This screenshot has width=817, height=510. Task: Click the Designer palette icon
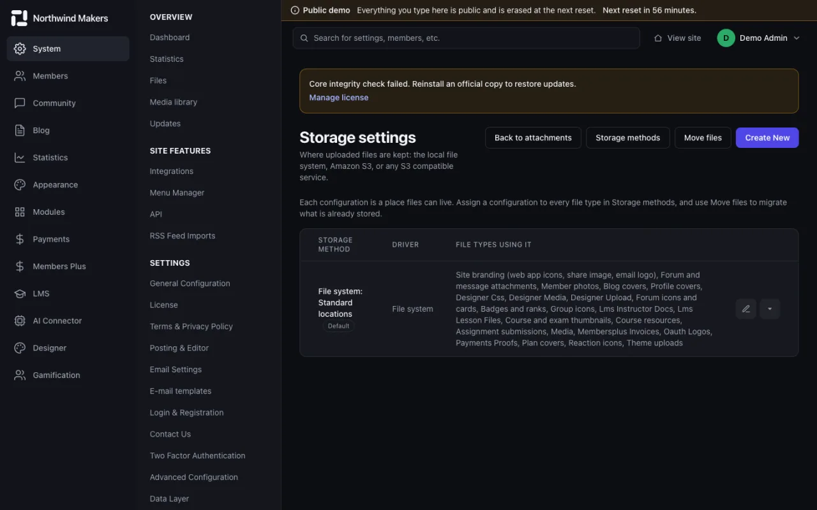(x=20, y=348)
